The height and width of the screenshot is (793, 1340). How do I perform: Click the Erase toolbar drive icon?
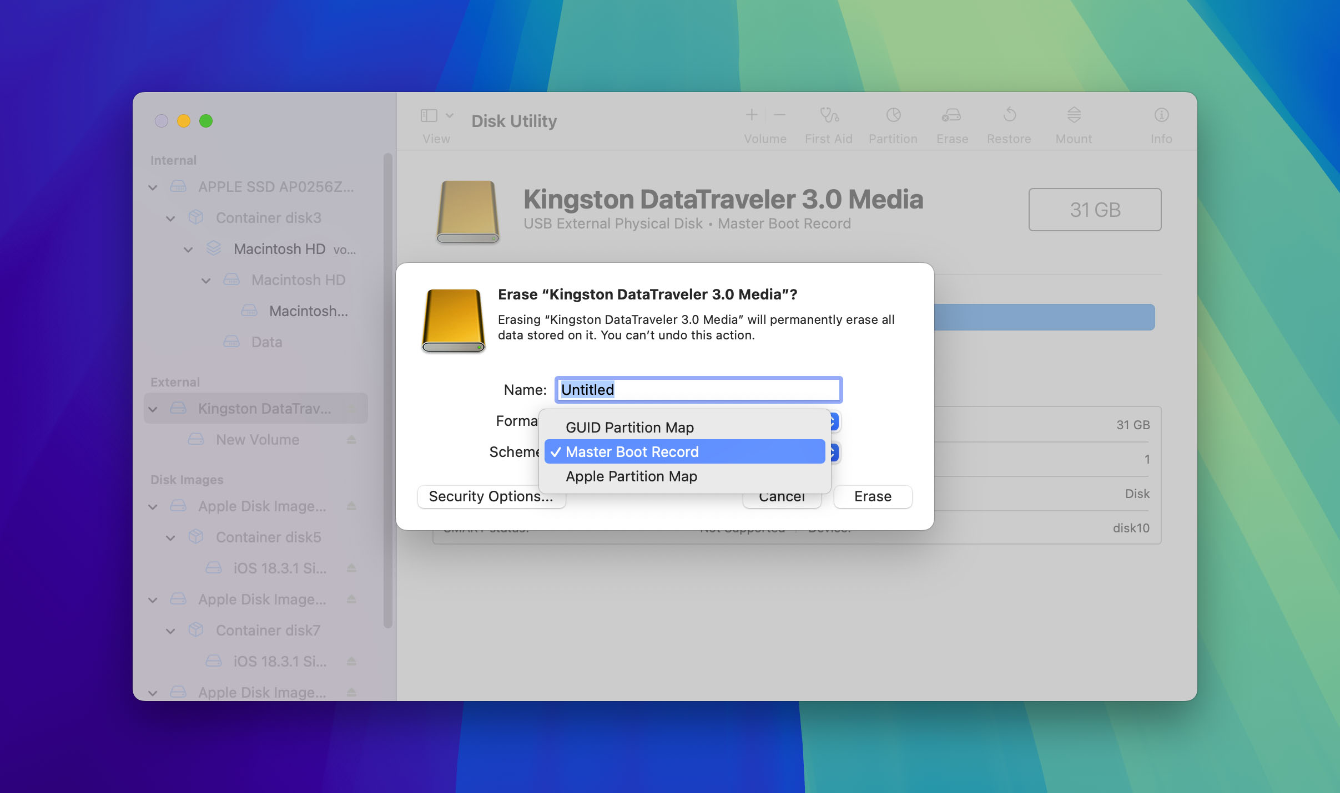click(x=951, y=115)
